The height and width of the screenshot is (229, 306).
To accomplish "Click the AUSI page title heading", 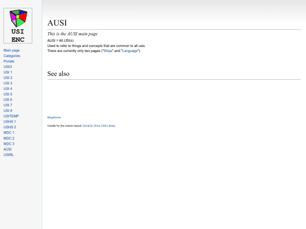I will coord(57,23).
